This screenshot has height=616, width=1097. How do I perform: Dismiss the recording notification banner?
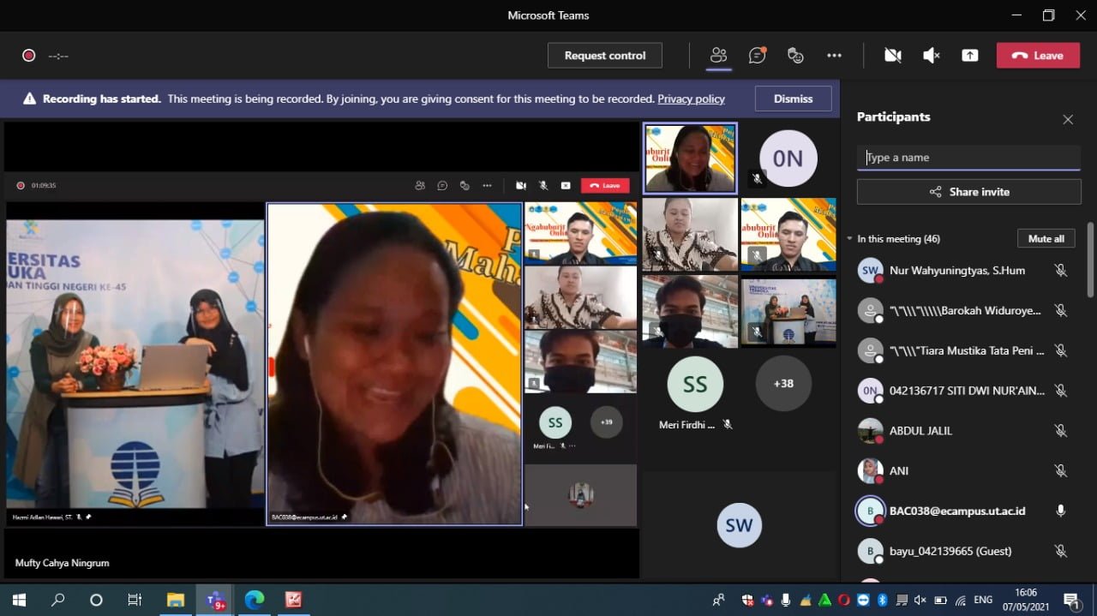coord(793,99)
